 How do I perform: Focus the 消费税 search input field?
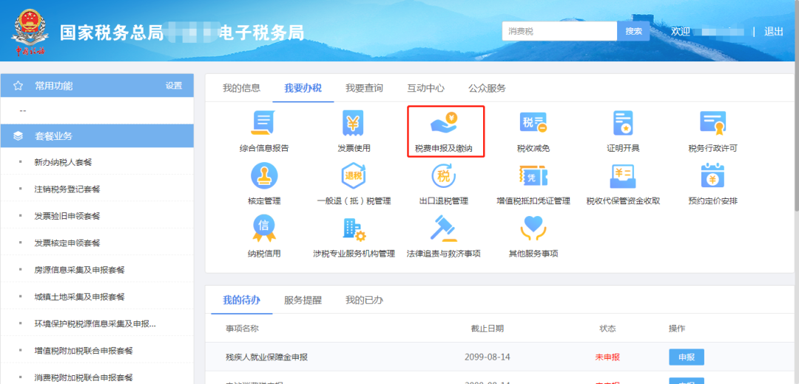[x=559, y=31]
